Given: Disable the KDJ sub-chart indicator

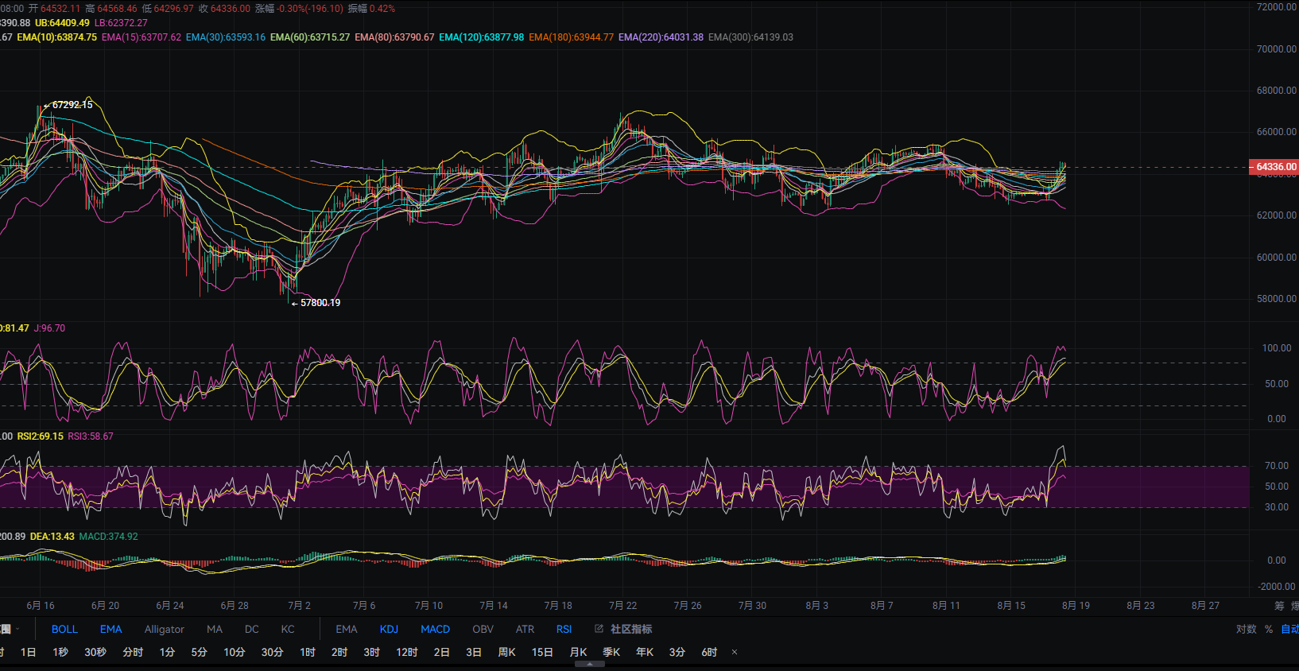Looking at the screenshot, I should 389,629.
